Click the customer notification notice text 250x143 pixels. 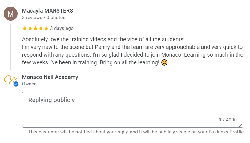(x=136, y=132)
